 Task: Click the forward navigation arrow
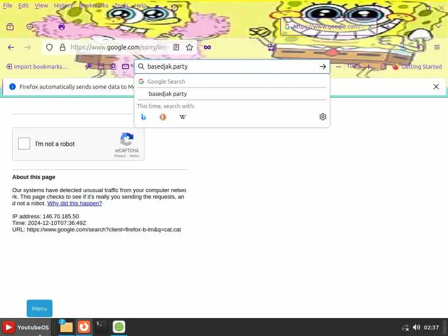(28, 47)
